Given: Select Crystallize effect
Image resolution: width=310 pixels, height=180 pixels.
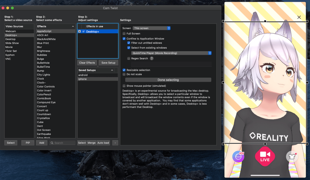Looking at the screenshot, I should pyautogui.click(x=56, y=118).
